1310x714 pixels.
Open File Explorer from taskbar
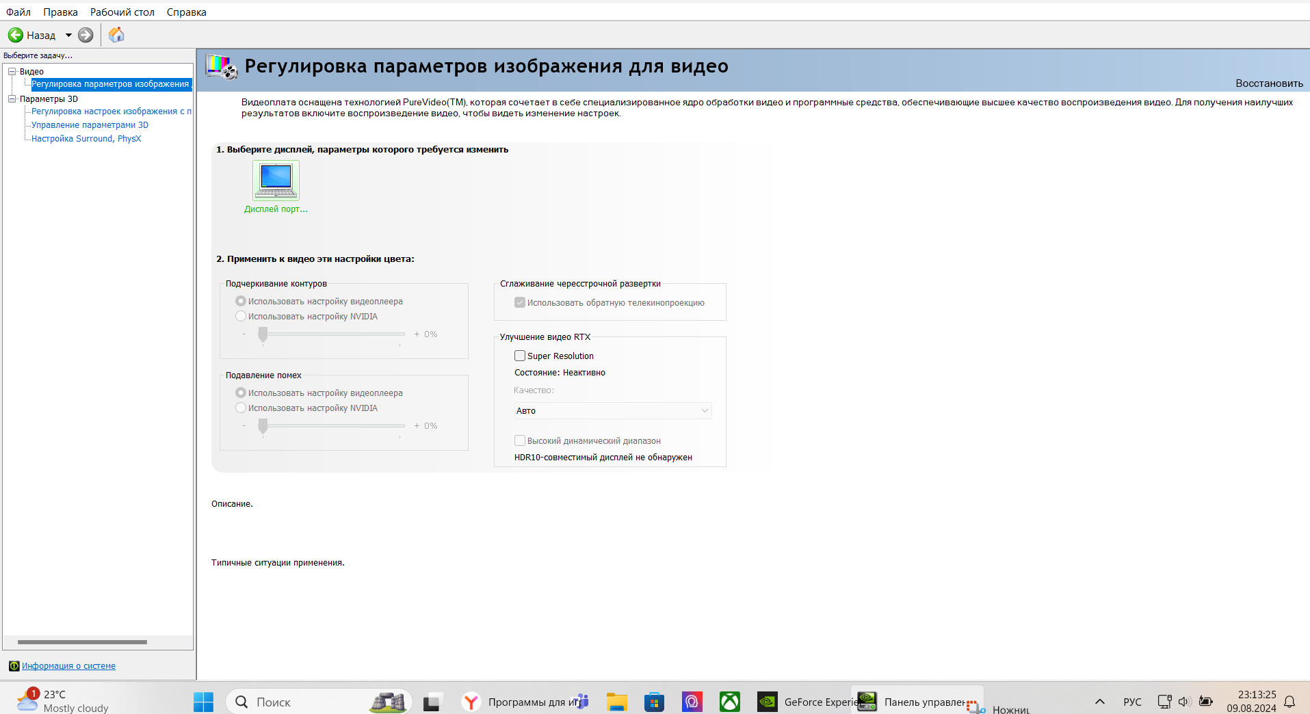[616, 702]
